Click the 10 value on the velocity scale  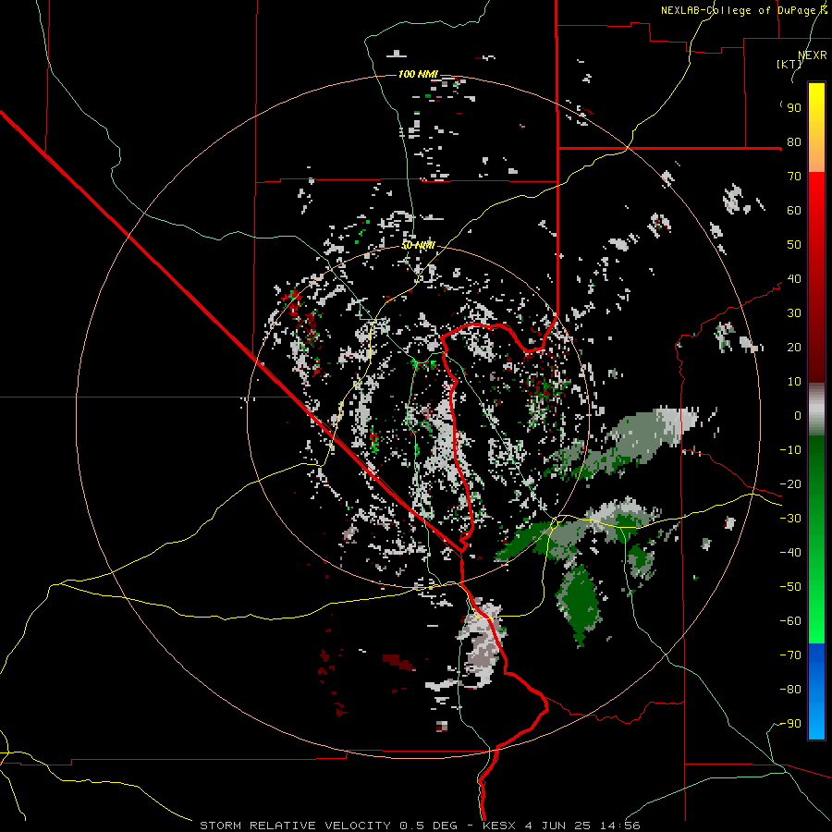(794, 382)
